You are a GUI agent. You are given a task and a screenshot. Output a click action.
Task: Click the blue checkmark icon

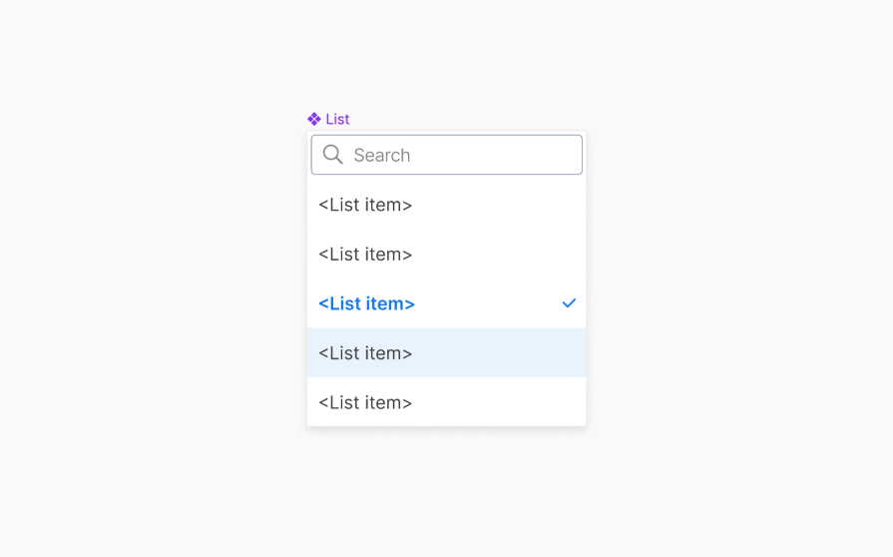click(569, 303)
